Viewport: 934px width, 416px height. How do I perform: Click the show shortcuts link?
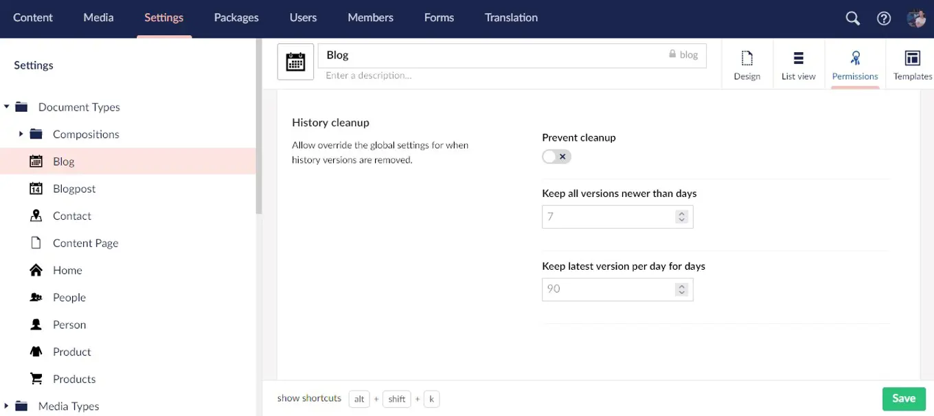coord(309,398)
